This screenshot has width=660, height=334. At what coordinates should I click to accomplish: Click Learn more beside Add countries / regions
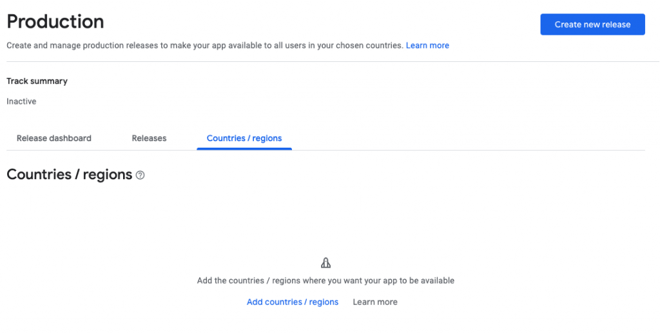pyautogui.click(x=375, y=302)
